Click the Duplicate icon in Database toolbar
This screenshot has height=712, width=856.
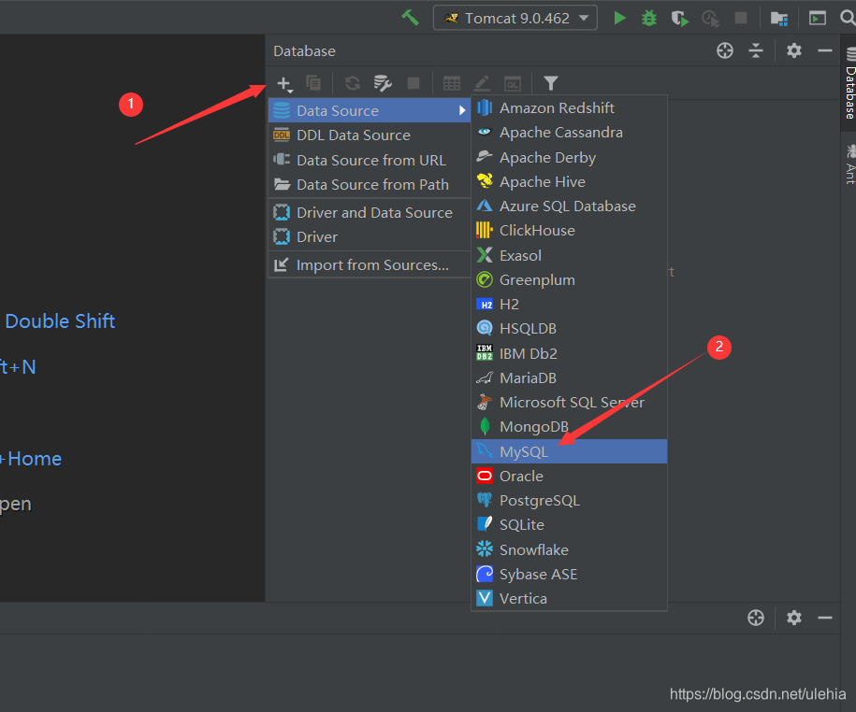tap(313, 83)
